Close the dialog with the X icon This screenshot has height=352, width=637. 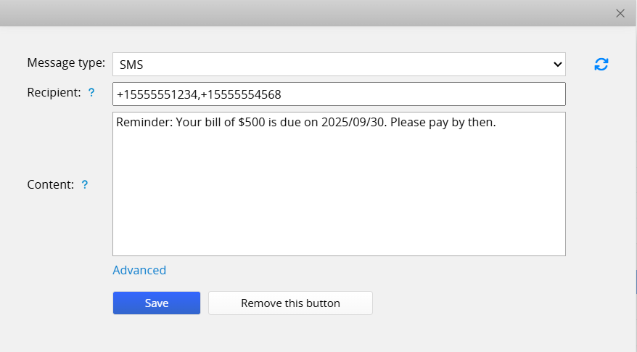coord(620,13)
